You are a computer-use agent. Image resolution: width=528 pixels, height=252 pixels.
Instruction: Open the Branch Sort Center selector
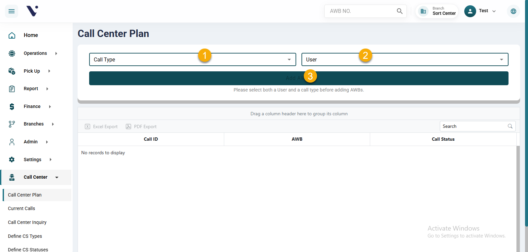pyautogui.click(x=437, y=11)
